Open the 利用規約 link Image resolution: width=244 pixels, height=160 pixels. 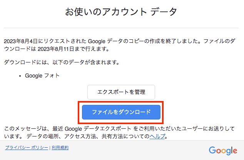pos(60,148)
